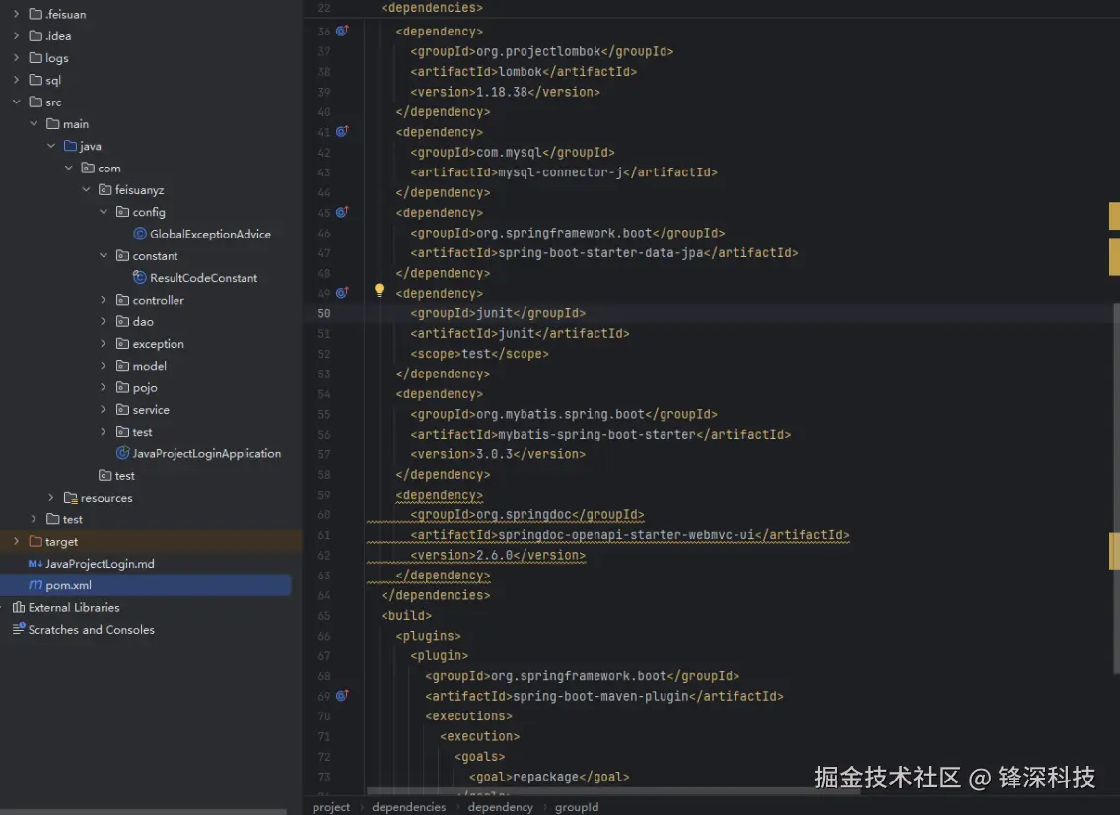Click ResultCodeConstant class icon
The height and width of the screenshot is (815, 1120).
[x=140, y=277]
